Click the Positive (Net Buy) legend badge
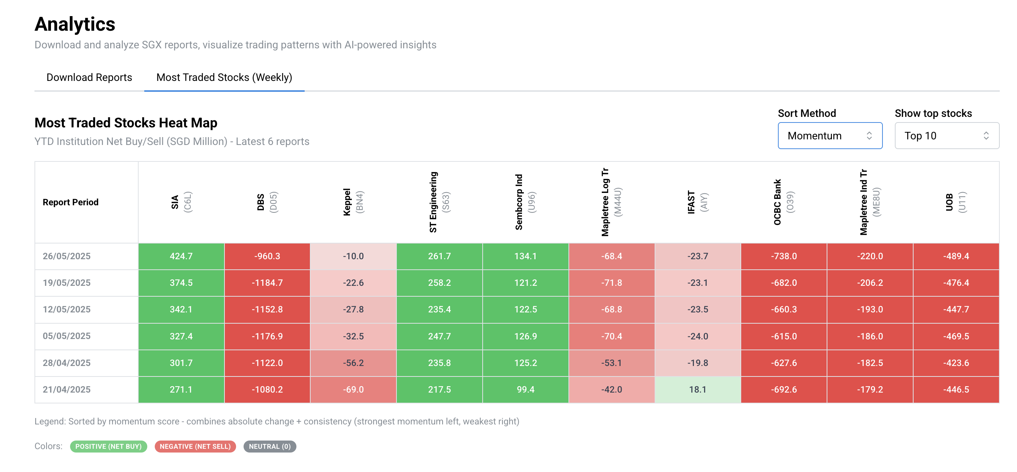This screenshot has width=1017, height=472. [x=109, y=447]
